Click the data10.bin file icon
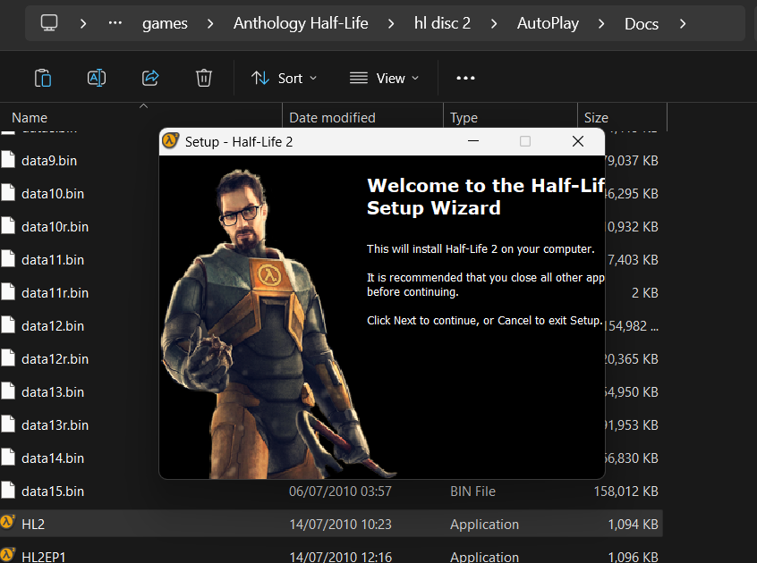 click(x=8, y=193)
